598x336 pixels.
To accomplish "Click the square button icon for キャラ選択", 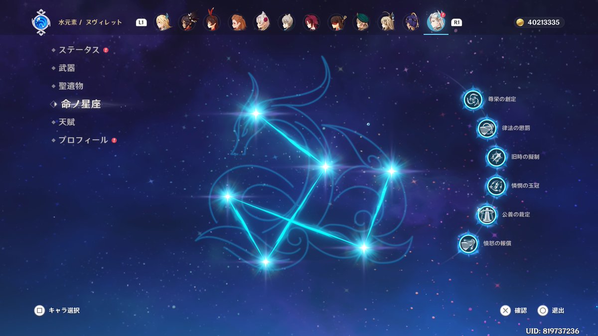I will [39, 311].
